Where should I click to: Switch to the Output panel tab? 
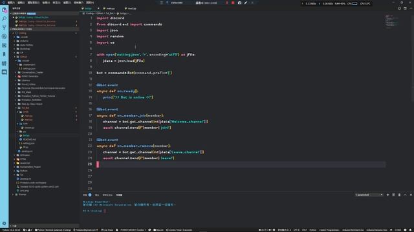(x=97, y=195)
